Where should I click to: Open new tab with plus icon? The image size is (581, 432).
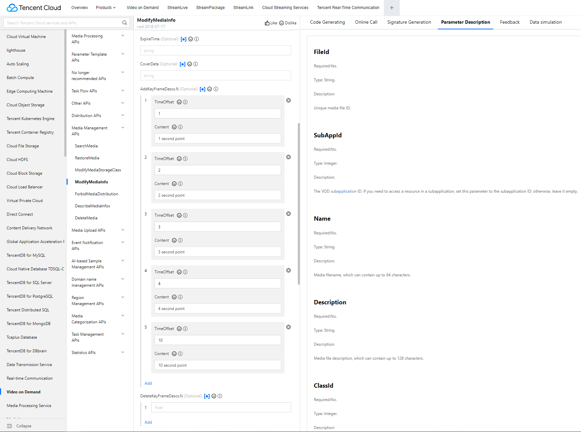tap(392, 8)
